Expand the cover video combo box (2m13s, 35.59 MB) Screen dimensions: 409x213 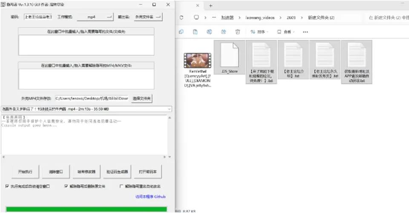[86, 109]
